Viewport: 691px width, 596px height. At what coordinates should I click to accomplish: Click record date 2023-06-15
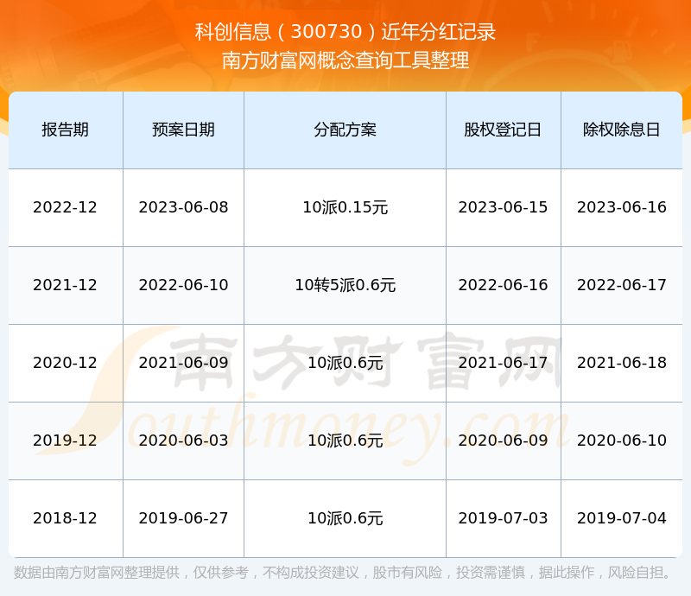coord(503,207)
